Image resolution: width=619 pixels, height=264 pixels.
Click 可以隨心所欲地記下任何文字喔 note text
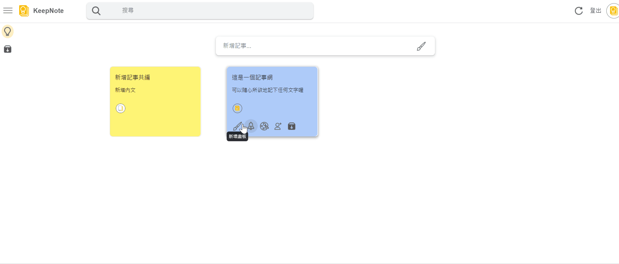coord(267,90)
